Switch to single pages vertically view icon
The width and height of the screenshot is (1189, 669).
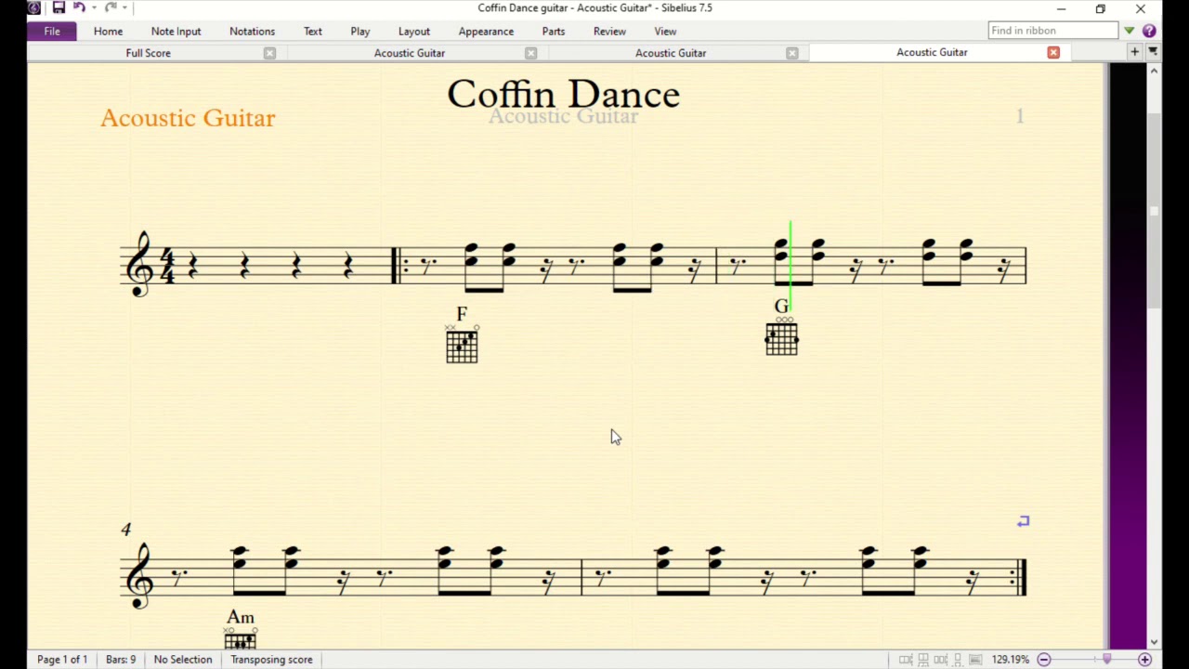(x=958, y=660)
